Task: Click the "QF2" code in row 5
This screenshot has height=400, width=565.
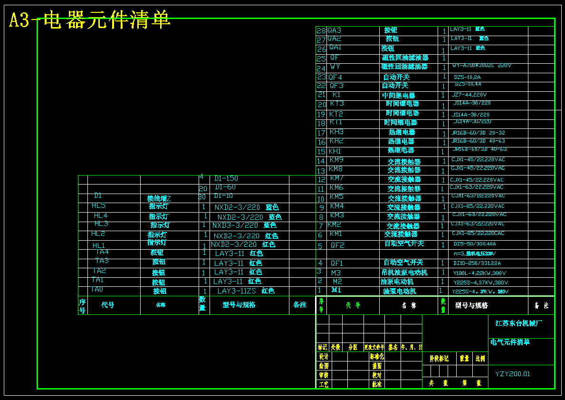Action: [338, 245]
